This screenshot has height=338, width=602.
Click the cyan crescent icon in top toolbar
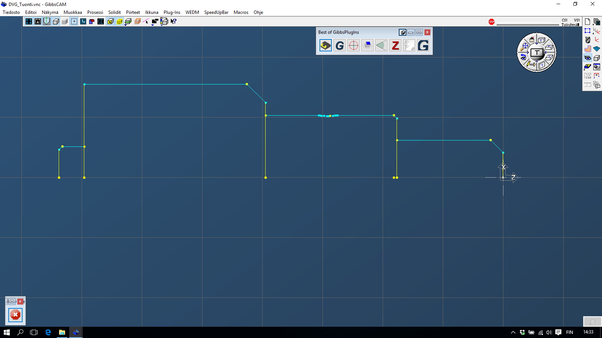(101, 21)
